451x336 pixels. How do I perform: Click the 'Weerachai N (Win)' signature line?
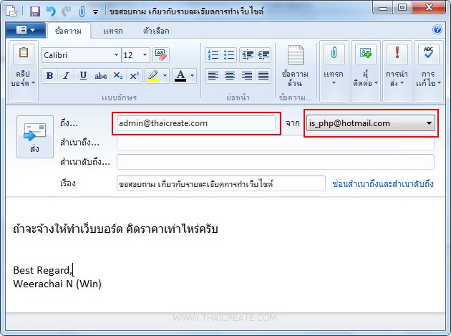(57, 284)
